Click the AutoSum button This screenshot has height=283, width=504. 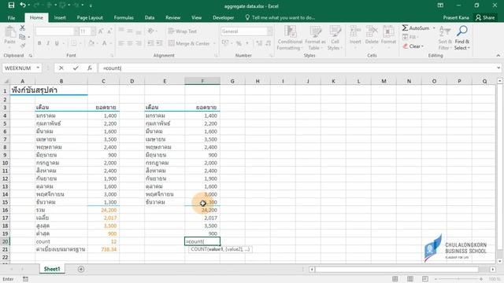point(416,28)
